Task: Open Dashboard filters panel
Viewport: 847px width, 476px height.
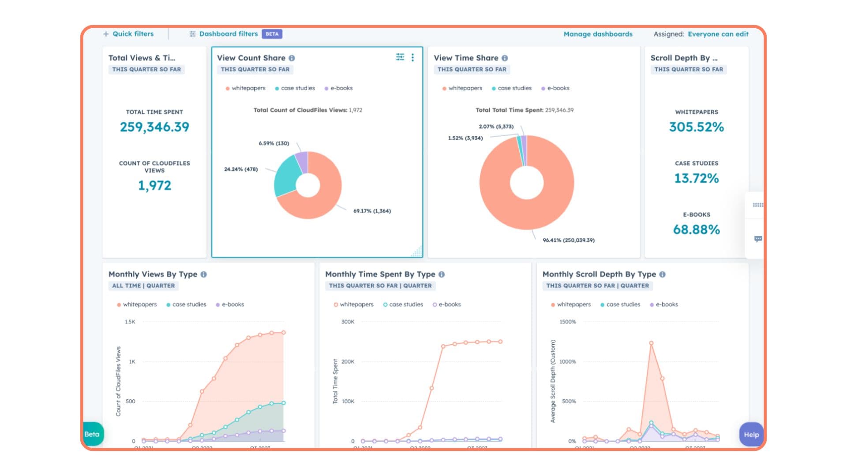Action: click(x=228, y=34)
